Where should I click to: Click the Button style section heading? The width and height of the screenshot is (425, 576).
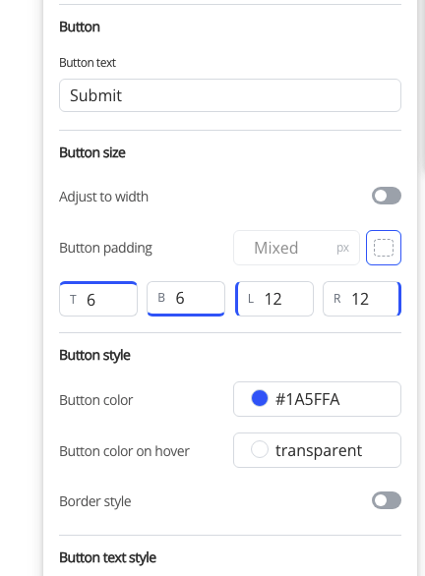94,356
